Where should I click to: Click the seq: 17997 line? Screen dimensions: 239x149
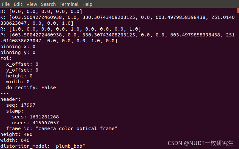(21, 105)
